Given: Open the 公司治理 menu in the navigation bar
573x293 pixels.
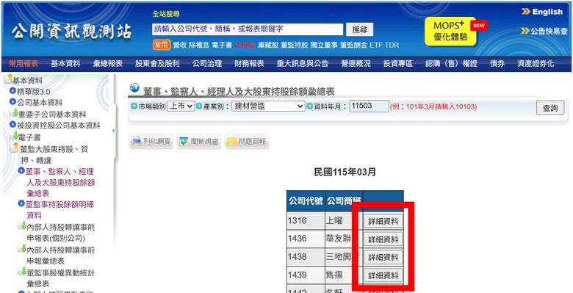Looking at the screenshot, I should pos(207,64).
